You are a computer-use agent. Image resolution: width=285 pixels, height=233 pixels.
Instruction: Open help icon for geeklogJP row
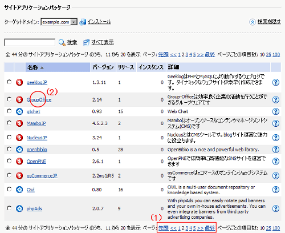tap(276, 82)
